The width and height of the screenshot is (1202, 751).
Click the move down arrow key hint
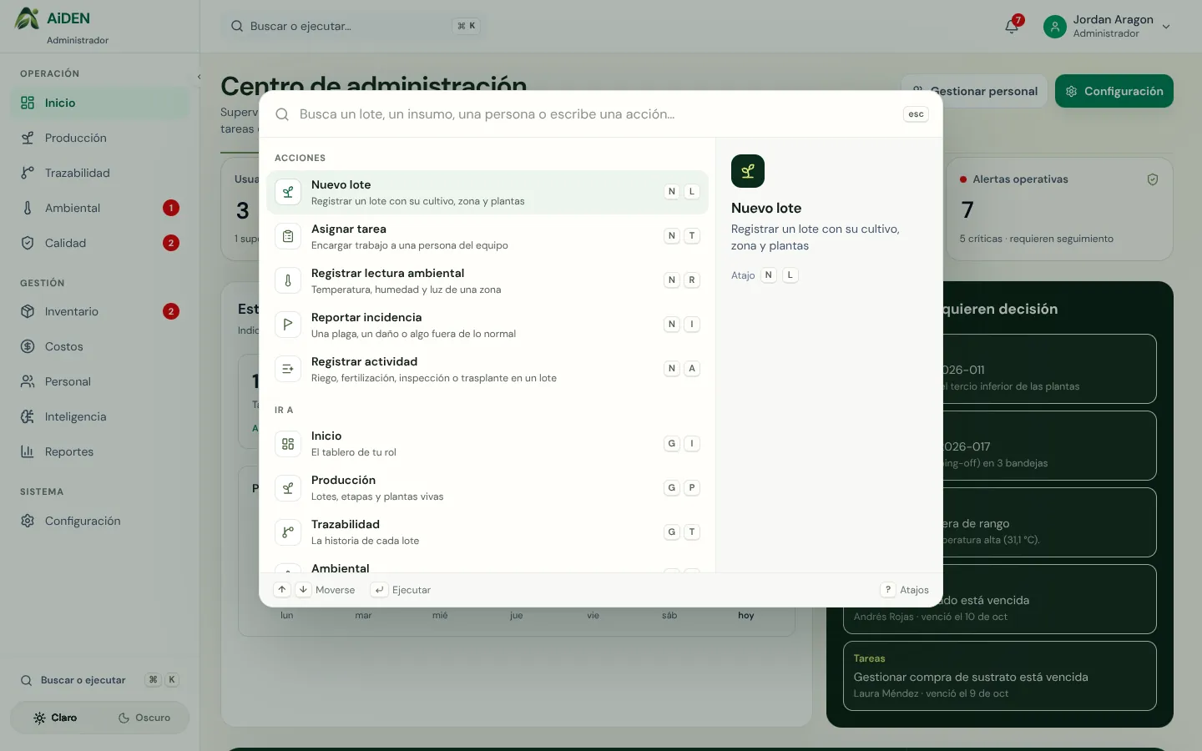tap(303, 590)
